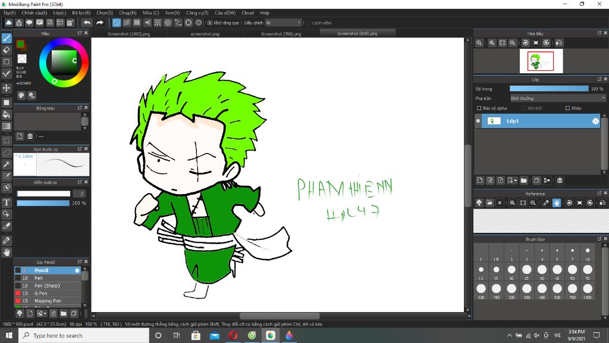
Task: Open a reference image via folder icon
Action: [489, 203]
